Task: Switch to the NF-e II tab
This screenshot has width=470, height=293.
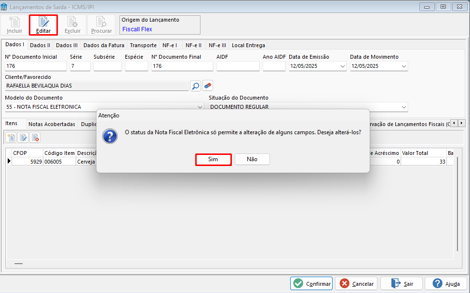Action: tap(194, 45)
